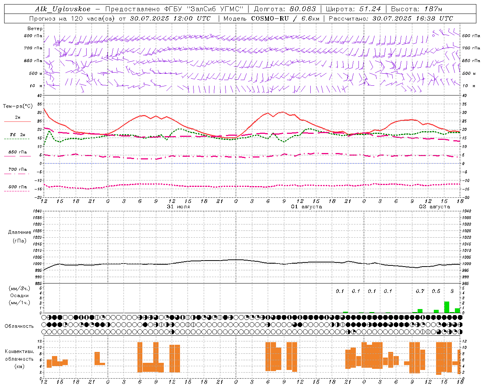Select the text Предоставлено ФГБУ "ЗапСиб УГМС"

(x=174, y=9)
